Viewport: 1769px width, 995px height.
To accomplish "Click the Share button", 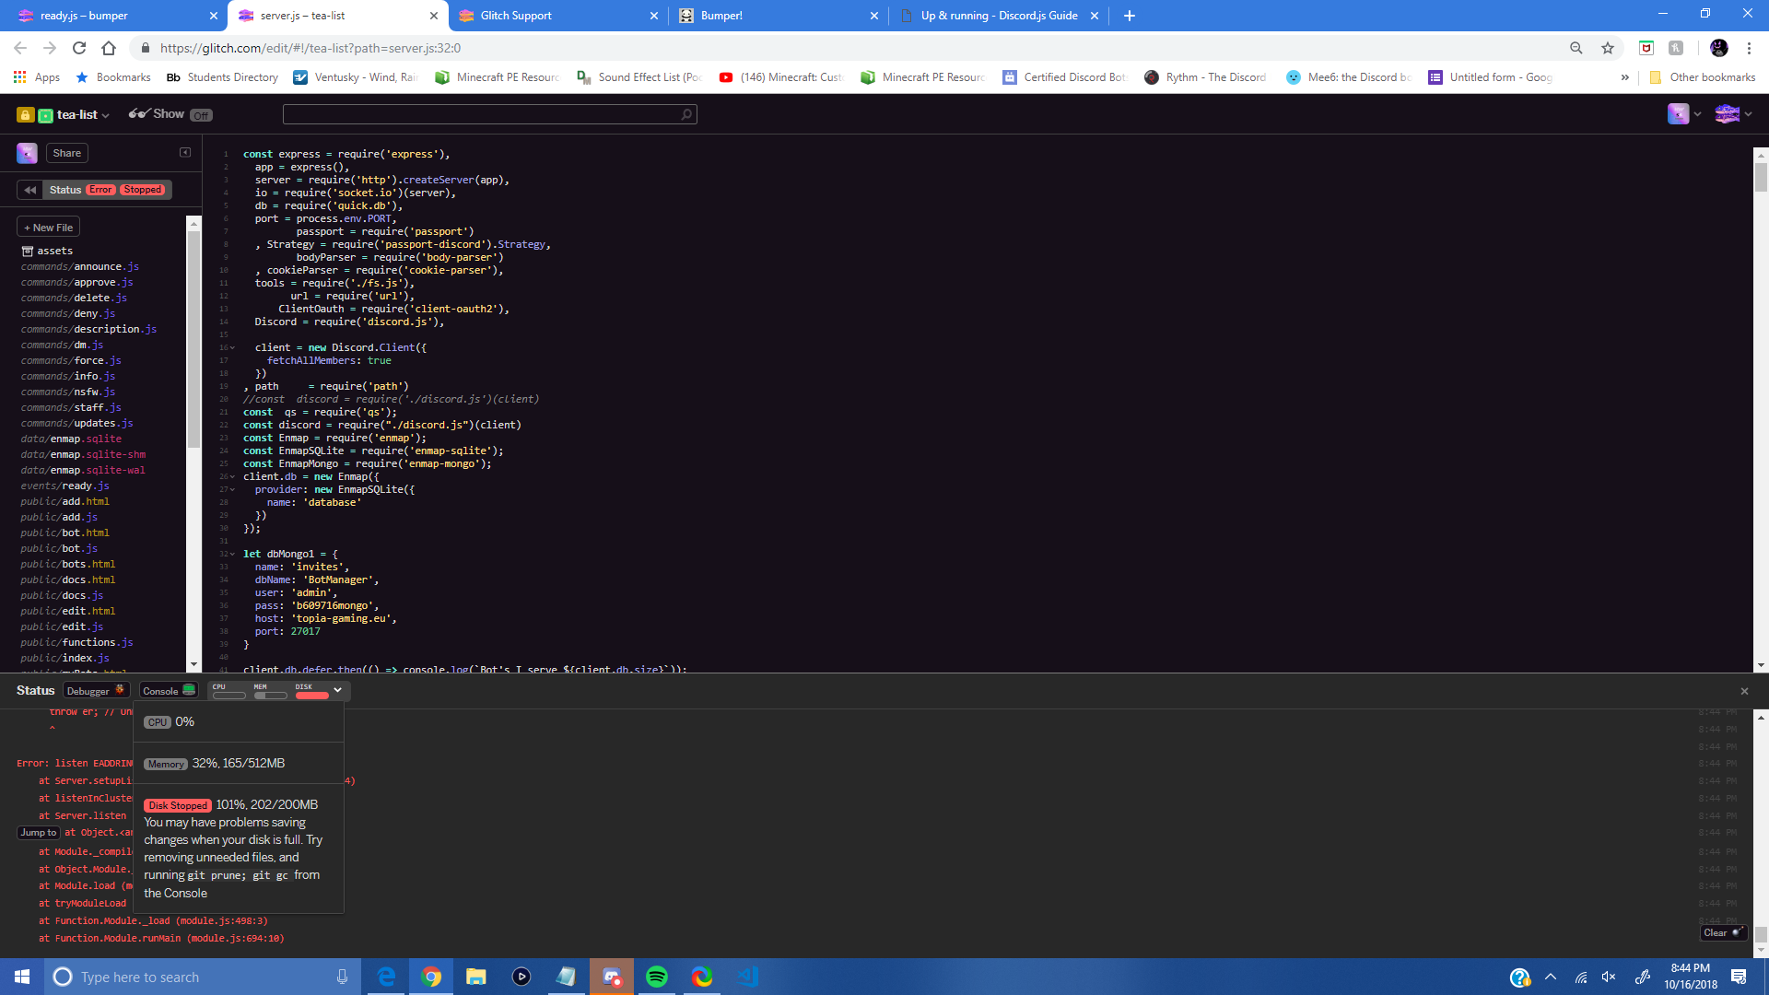I will click(x=66, y=153).
